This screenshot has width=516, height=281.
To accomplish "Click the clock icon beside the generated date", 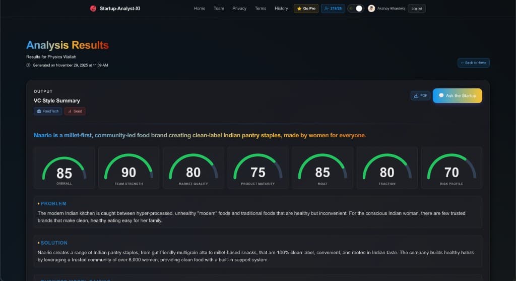I will tap(28, 65).
